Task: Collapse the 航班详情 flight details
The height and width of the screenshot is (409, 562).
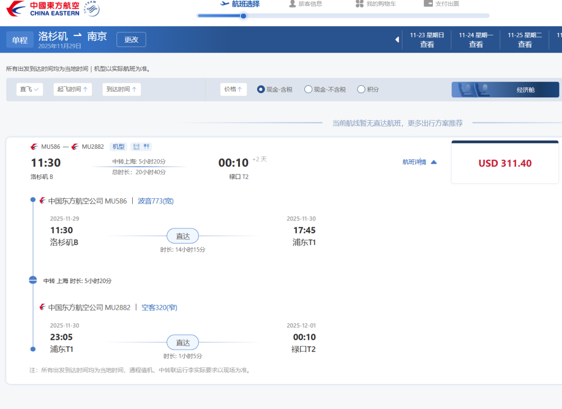Action: (x=419, y=162)
